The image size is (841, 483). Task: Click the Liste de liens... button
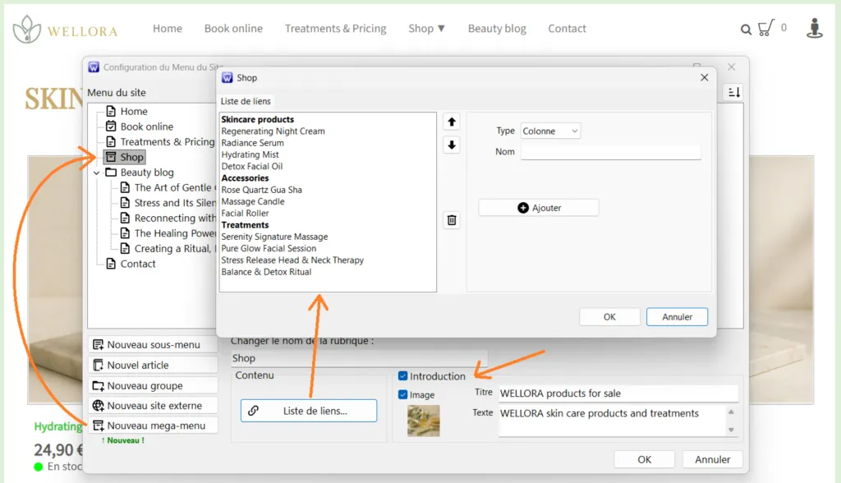pos(309,411)
